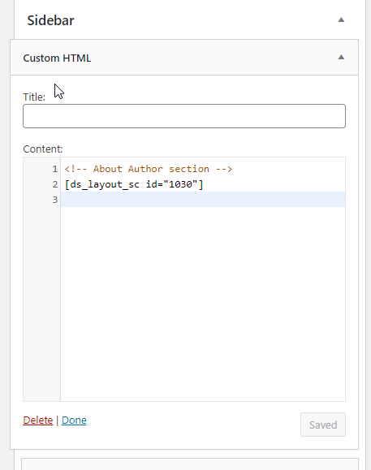Click the Done link
This screenshot has width=371, height=470.
pos(74,420)
